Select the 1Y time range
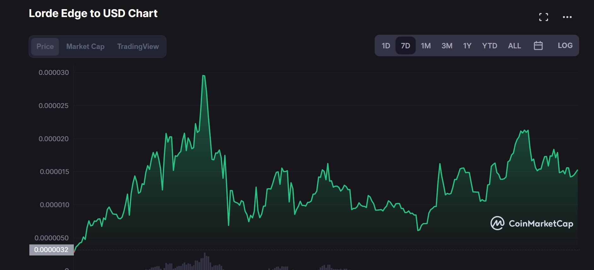 coord(467,46)
